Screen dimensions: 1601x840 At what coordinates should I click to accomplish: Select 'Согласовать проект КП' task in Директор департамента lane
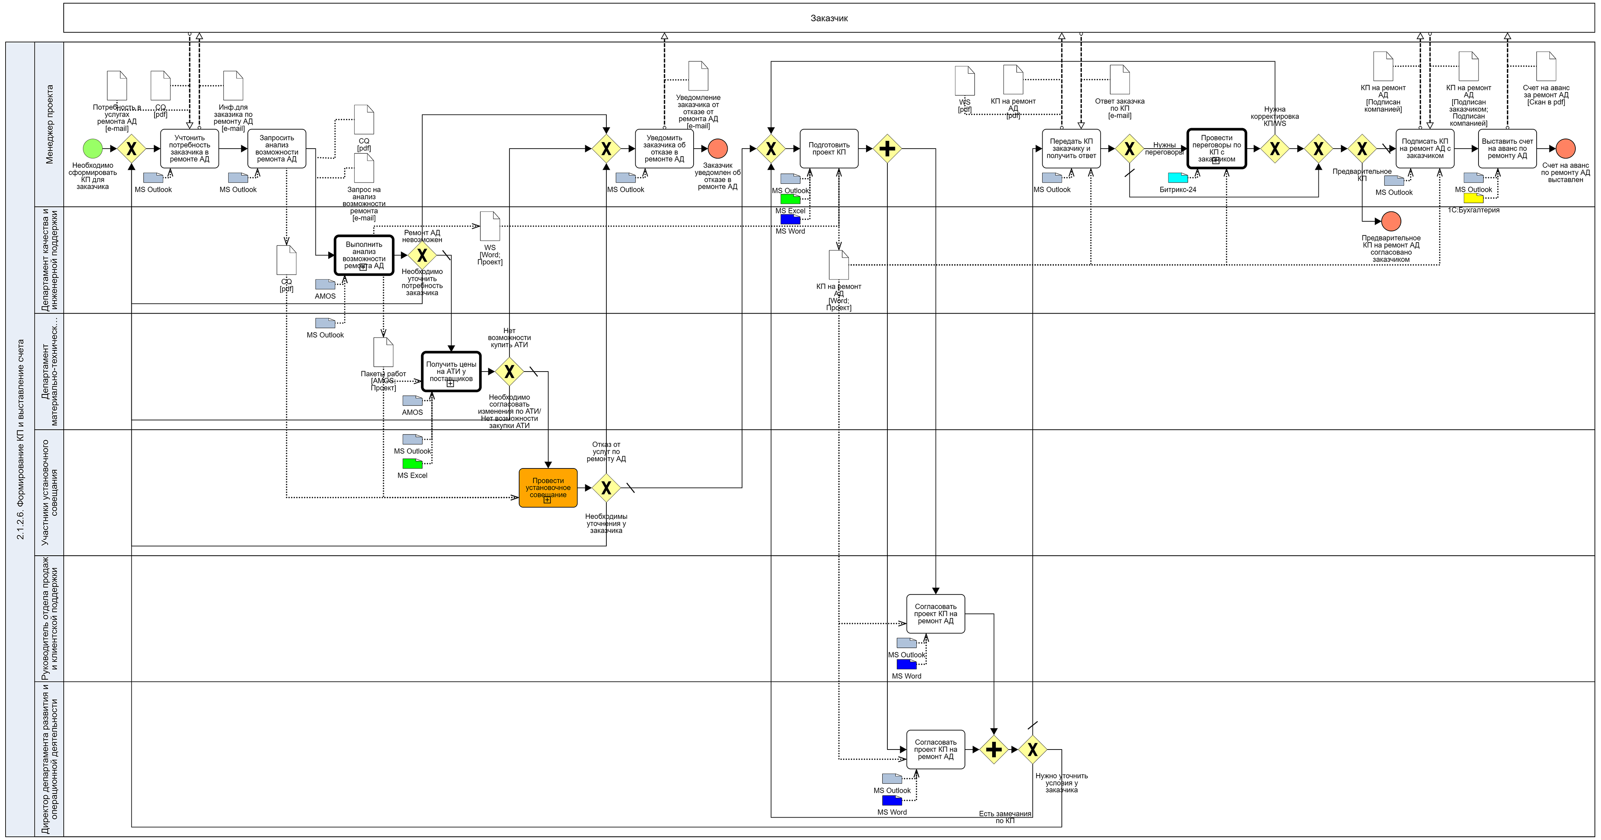click(935, 749)
